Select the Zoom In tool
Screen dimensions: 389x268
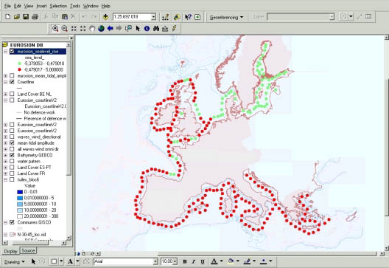pos(55,29)
